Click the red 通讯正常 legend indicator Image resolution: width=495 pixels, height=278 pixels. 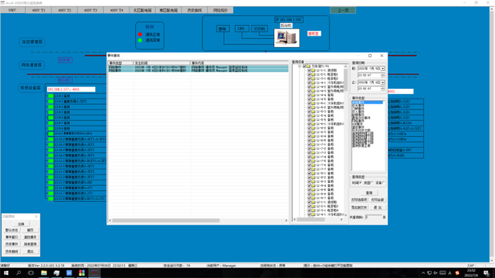pyautogui.click(x=140, y=34)
